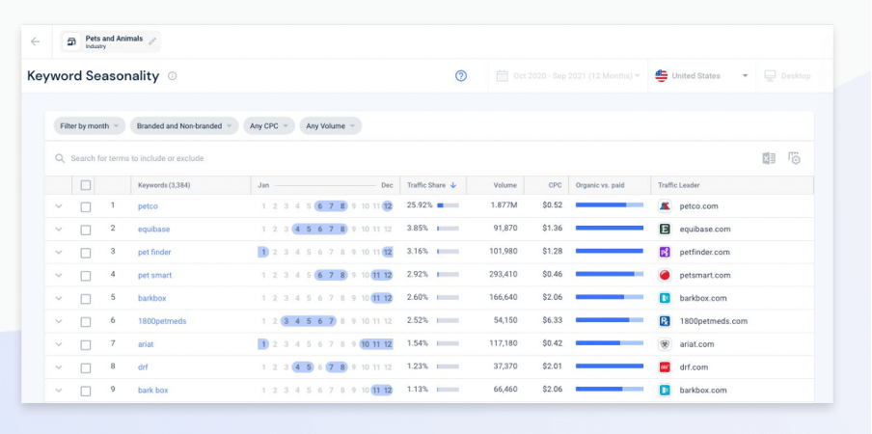The width and height of the screenshot is (872, 434).
Task: Click the Organic vs. paid column header
Action: point(600,185)
